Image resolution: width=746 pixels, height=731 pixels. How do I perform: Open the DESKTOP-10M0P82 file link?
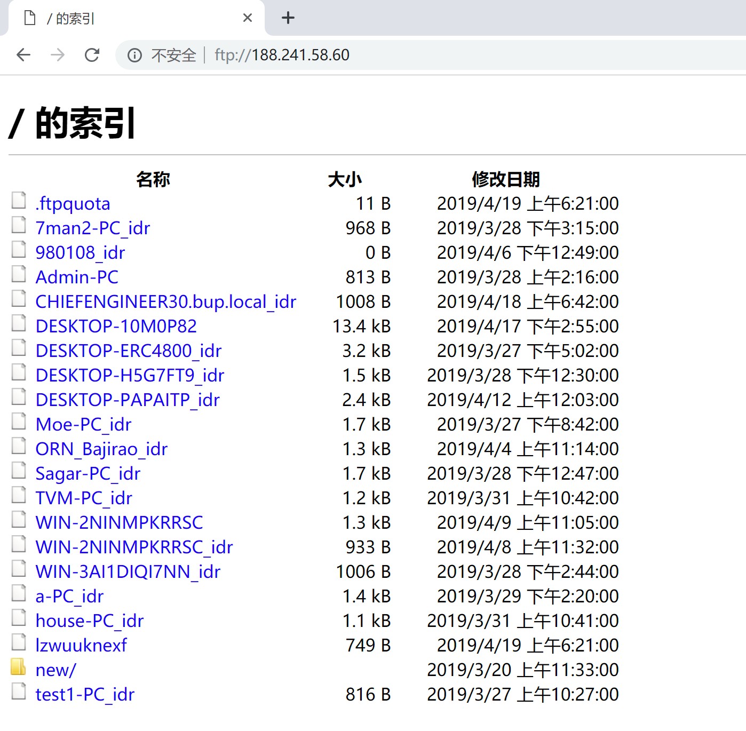116,326
